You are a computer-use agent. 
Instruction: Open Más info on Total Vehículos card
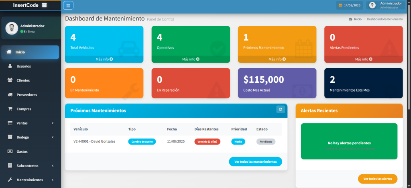(x=104, y=59)
